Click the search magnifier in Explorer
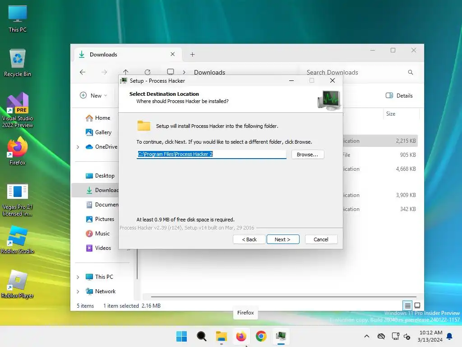This screenshot has height=347, width=462. tap(411, 72)
